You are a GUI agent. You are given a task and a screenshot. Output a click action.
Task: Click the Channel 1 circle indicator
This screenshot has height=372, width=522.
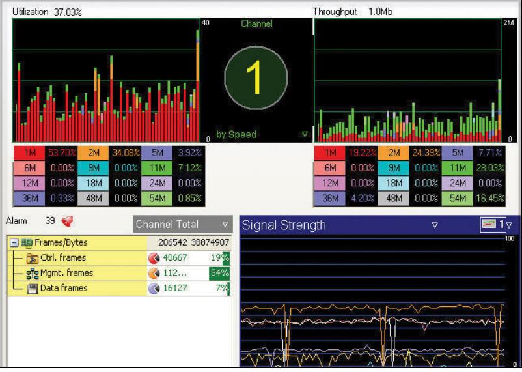point(256,78)
